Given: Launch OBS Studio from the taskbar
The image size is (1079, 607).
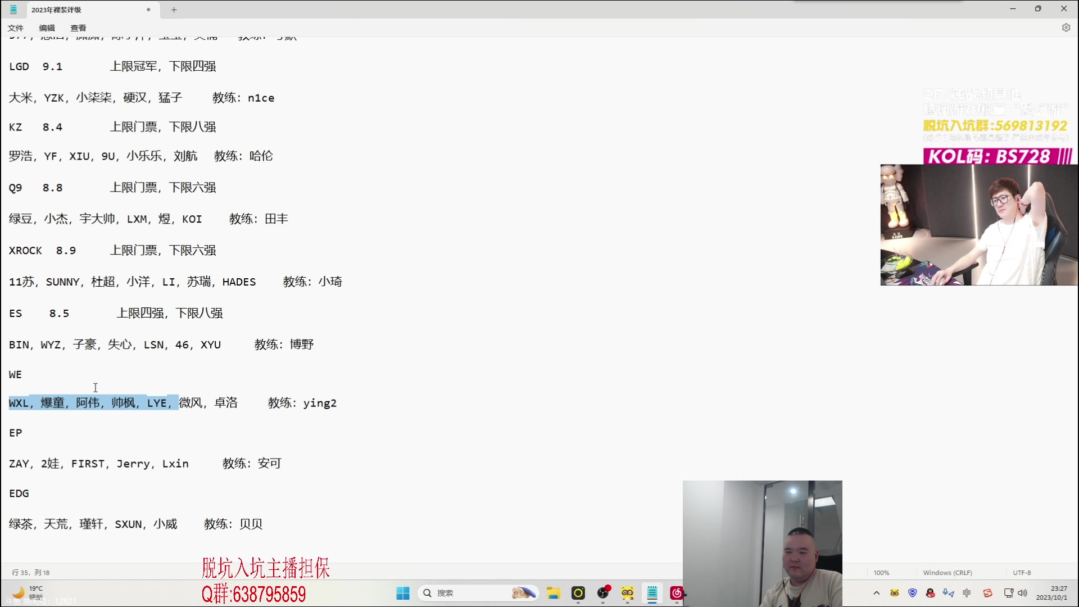Looking at the screenshot, I should (x=602, y=593).
